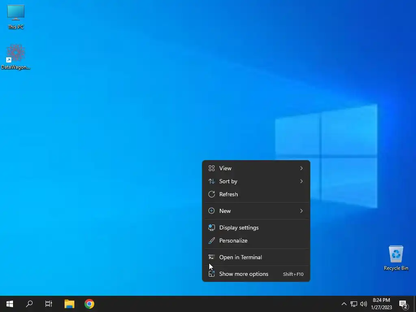Open the Sort by submenu
Viewport: 416px width, 312px height.
(256, 181)
